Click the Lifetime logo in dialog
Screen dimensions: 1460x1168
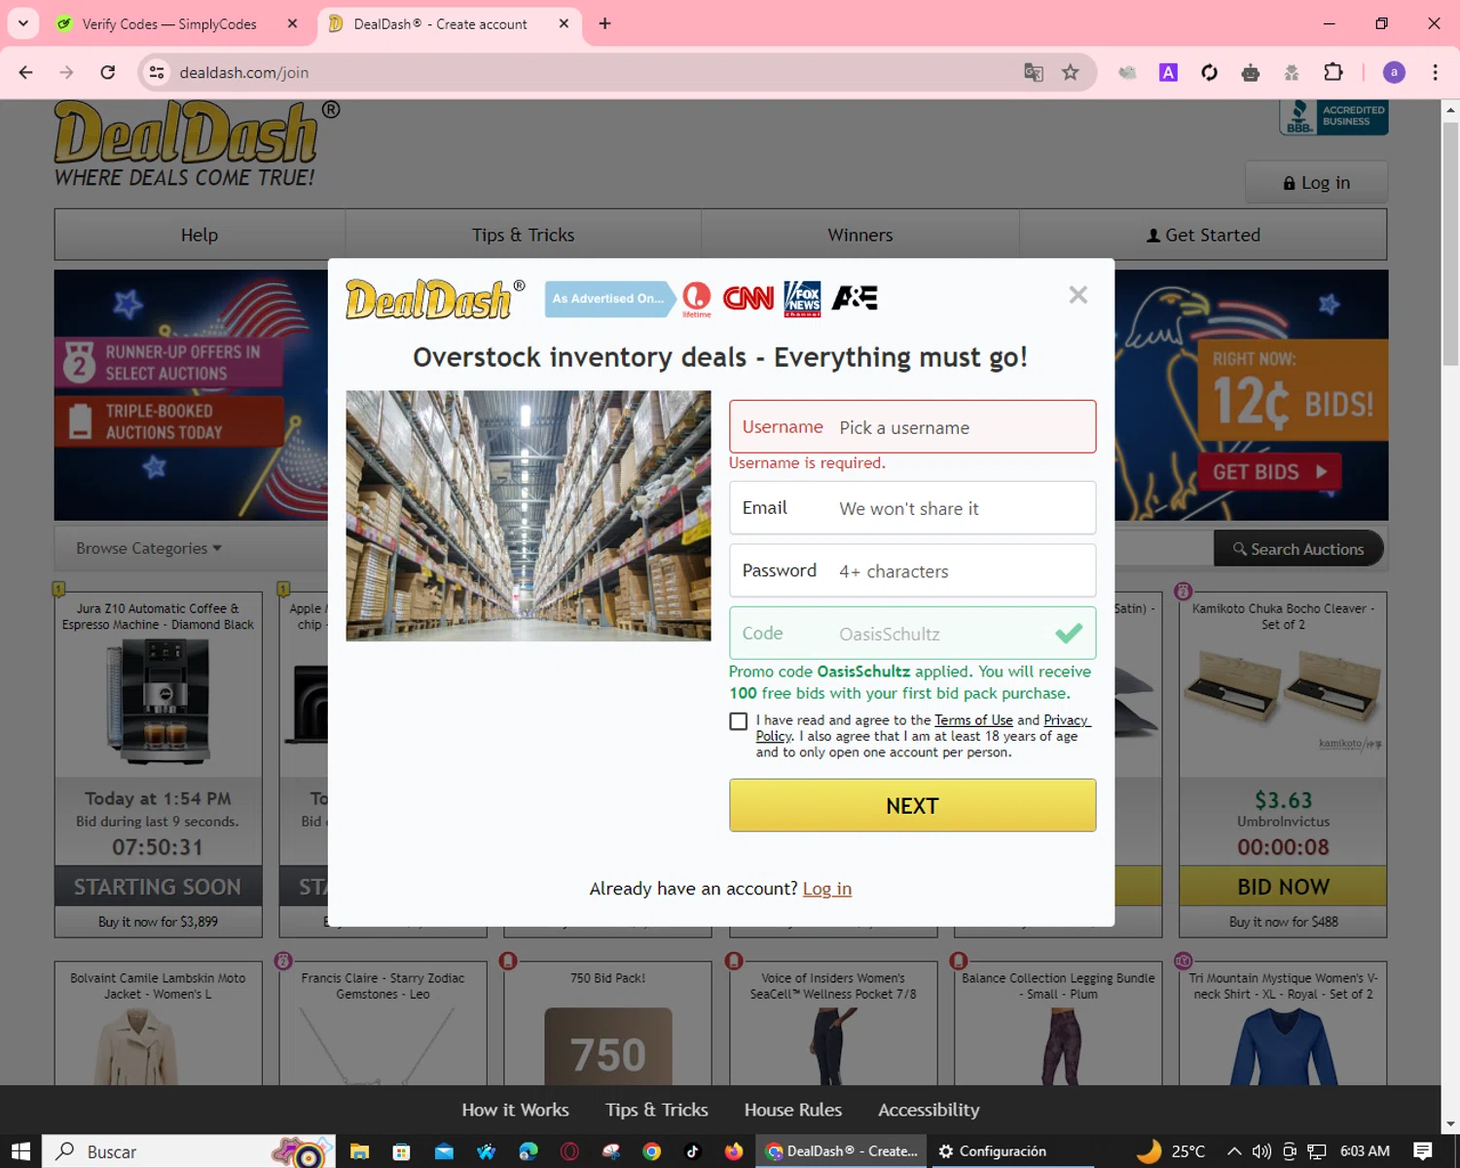point(696,299)
